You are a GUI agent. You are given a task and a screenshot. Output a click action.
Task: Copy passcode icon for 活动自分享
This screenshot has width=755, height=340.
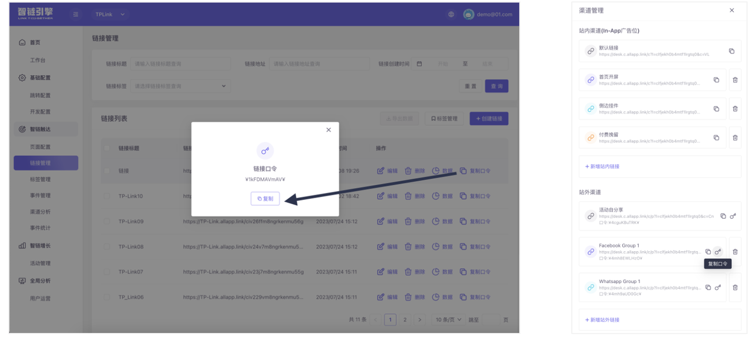[x=733, y=216]
